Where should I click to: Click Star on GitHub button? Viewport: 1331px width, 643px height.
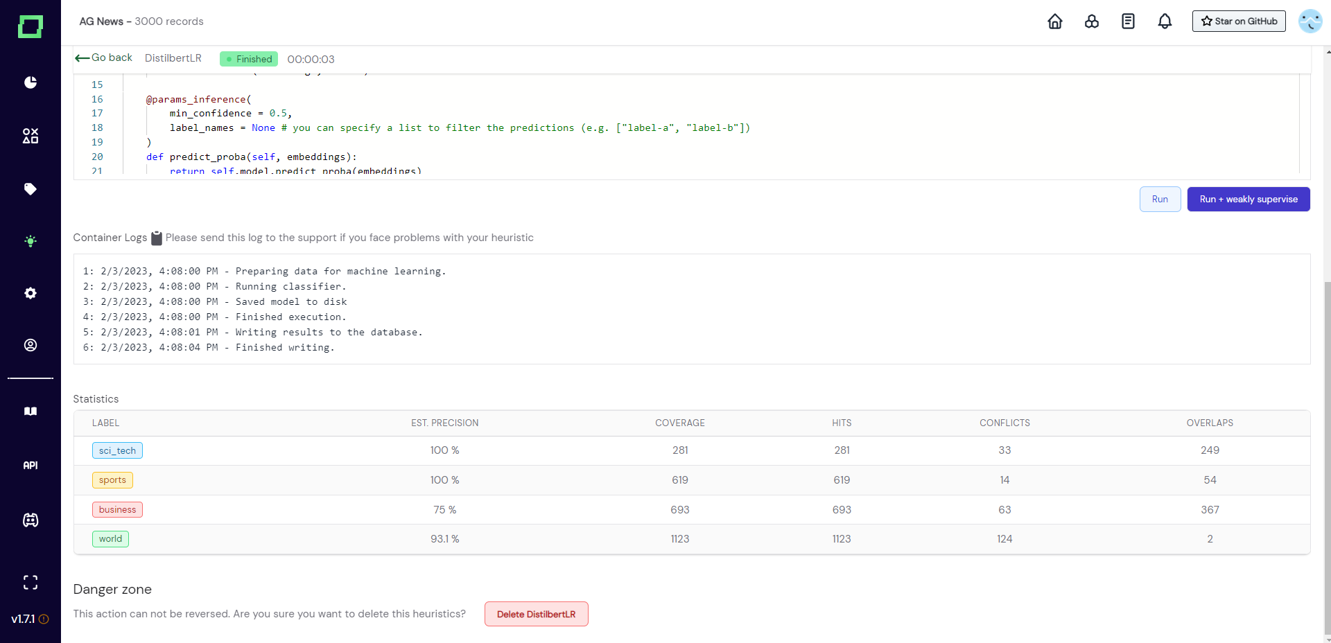(1239, 21)
